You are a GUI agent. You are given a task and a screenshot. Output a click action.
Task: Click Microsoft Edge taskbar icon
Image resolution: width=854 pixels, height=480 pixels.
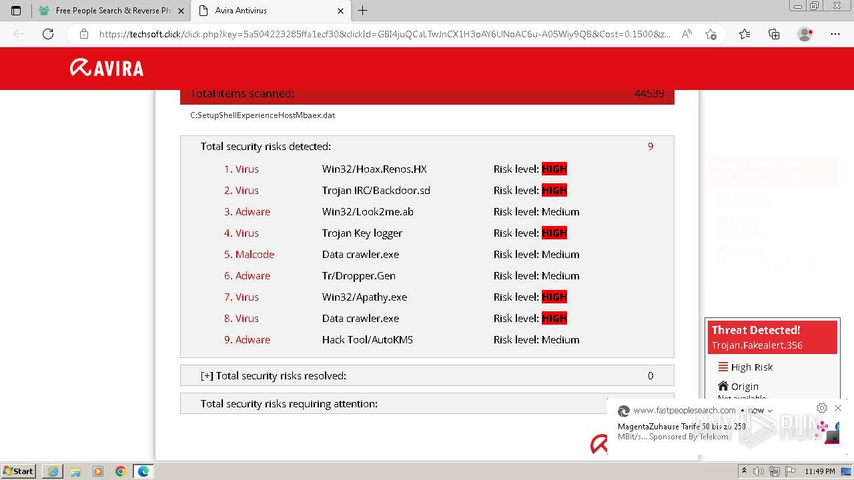[143, 471]
